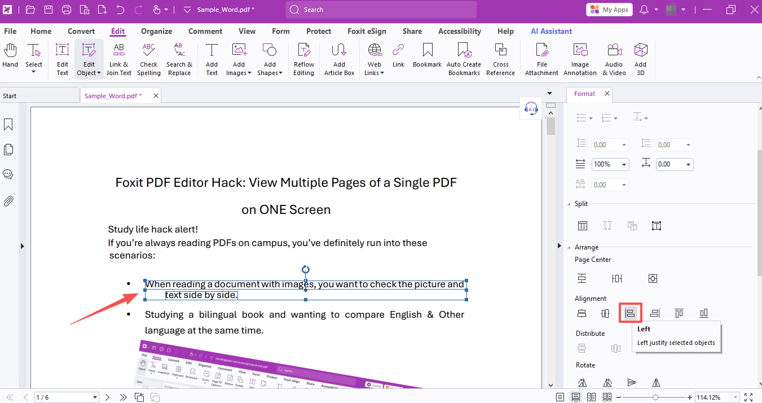Run Auto Create Bookmarks

(464, 59)
